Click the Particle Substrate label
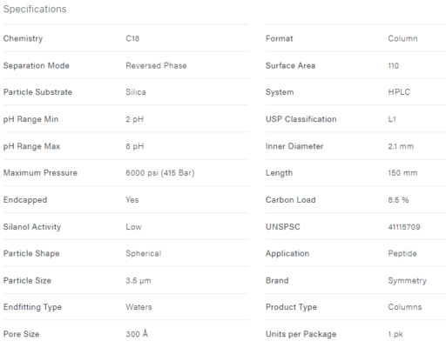446x348 pixels. pyautogui.click(x=37, y=92)
